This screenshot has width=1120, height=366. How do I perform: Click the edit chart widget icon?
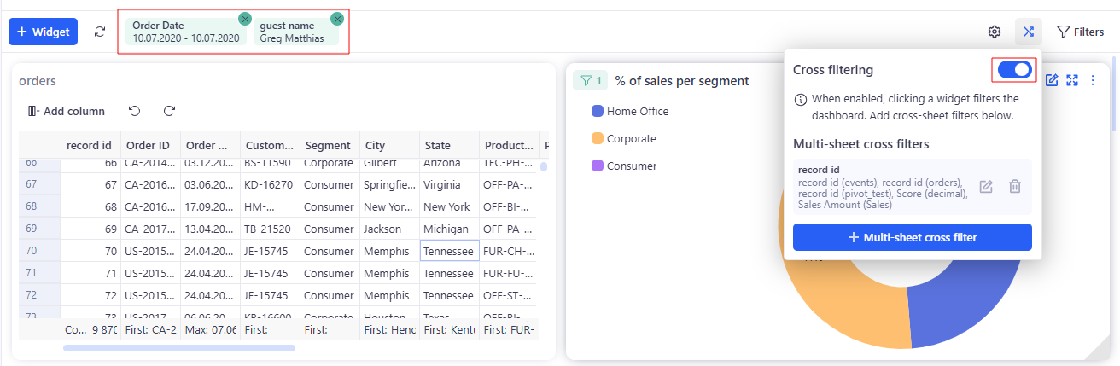1052,80
